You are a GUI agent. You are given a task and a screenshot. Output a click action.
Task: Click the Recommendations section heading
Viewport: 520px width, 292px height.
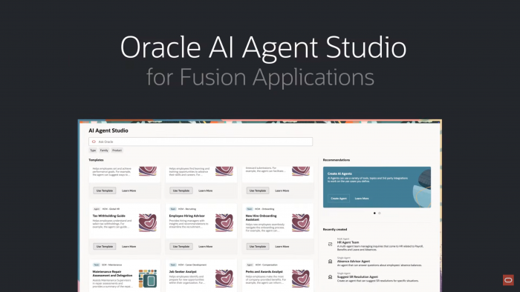337,160
